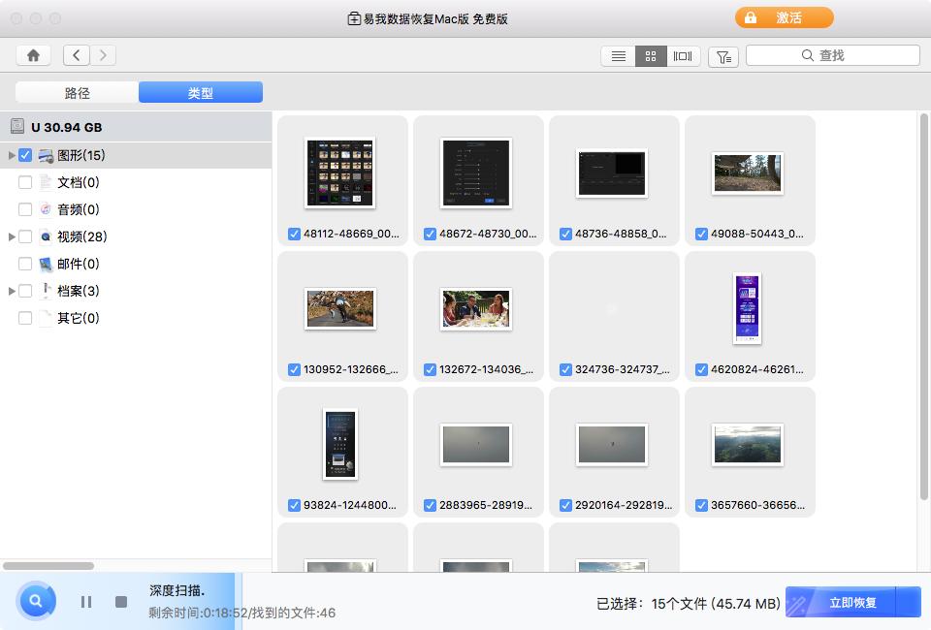
Task: Click the circular scan progress indicator
Action: [35, 601]
